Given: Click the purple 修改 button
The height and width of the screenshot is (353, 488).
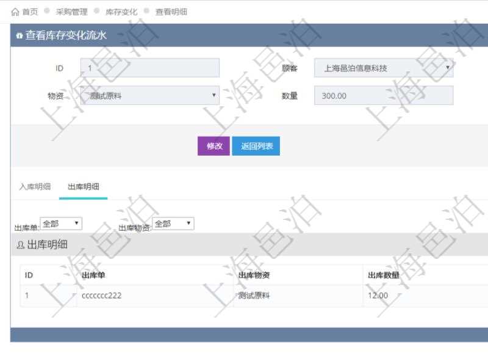Looking at the screenshot, I should coord(213,147).
